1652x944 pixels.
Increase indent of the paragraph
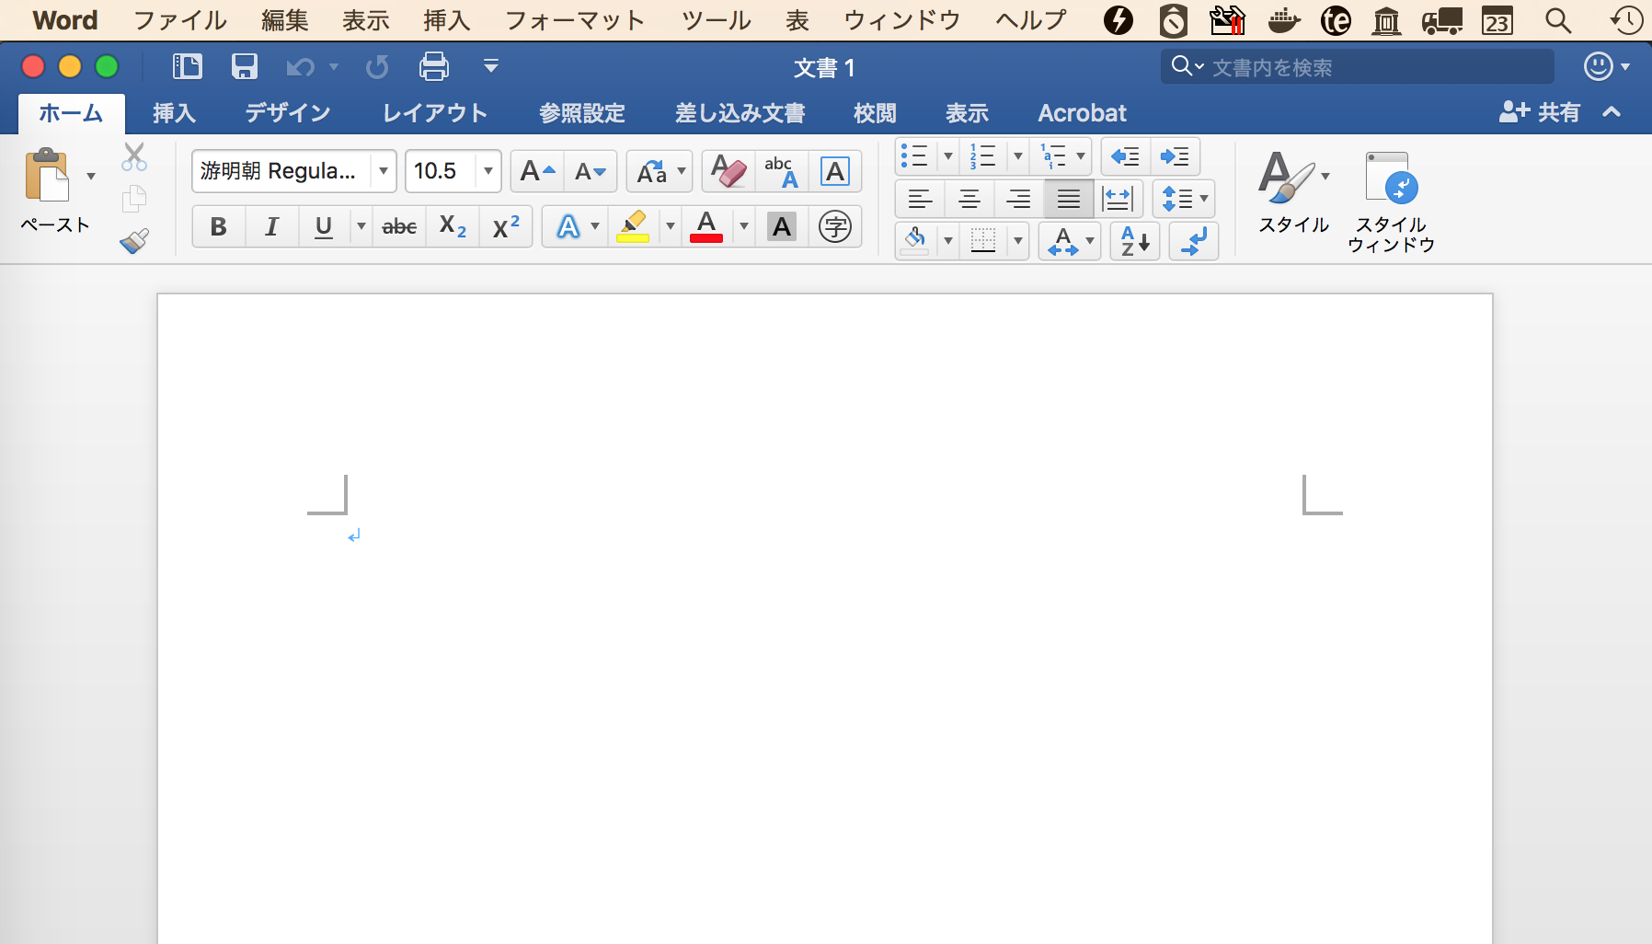1175,156
